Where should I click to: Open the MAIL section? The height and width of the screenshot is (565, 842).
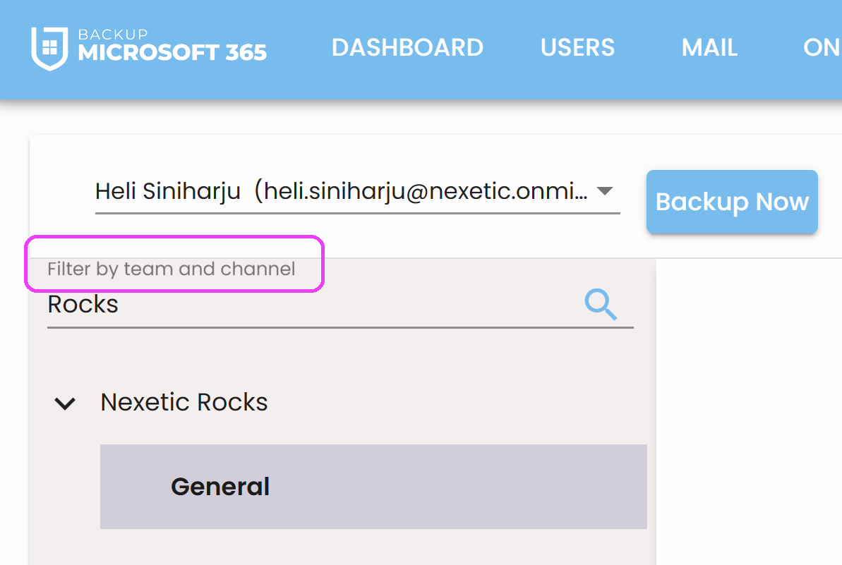pyautogui.click(x=709, y=48)
